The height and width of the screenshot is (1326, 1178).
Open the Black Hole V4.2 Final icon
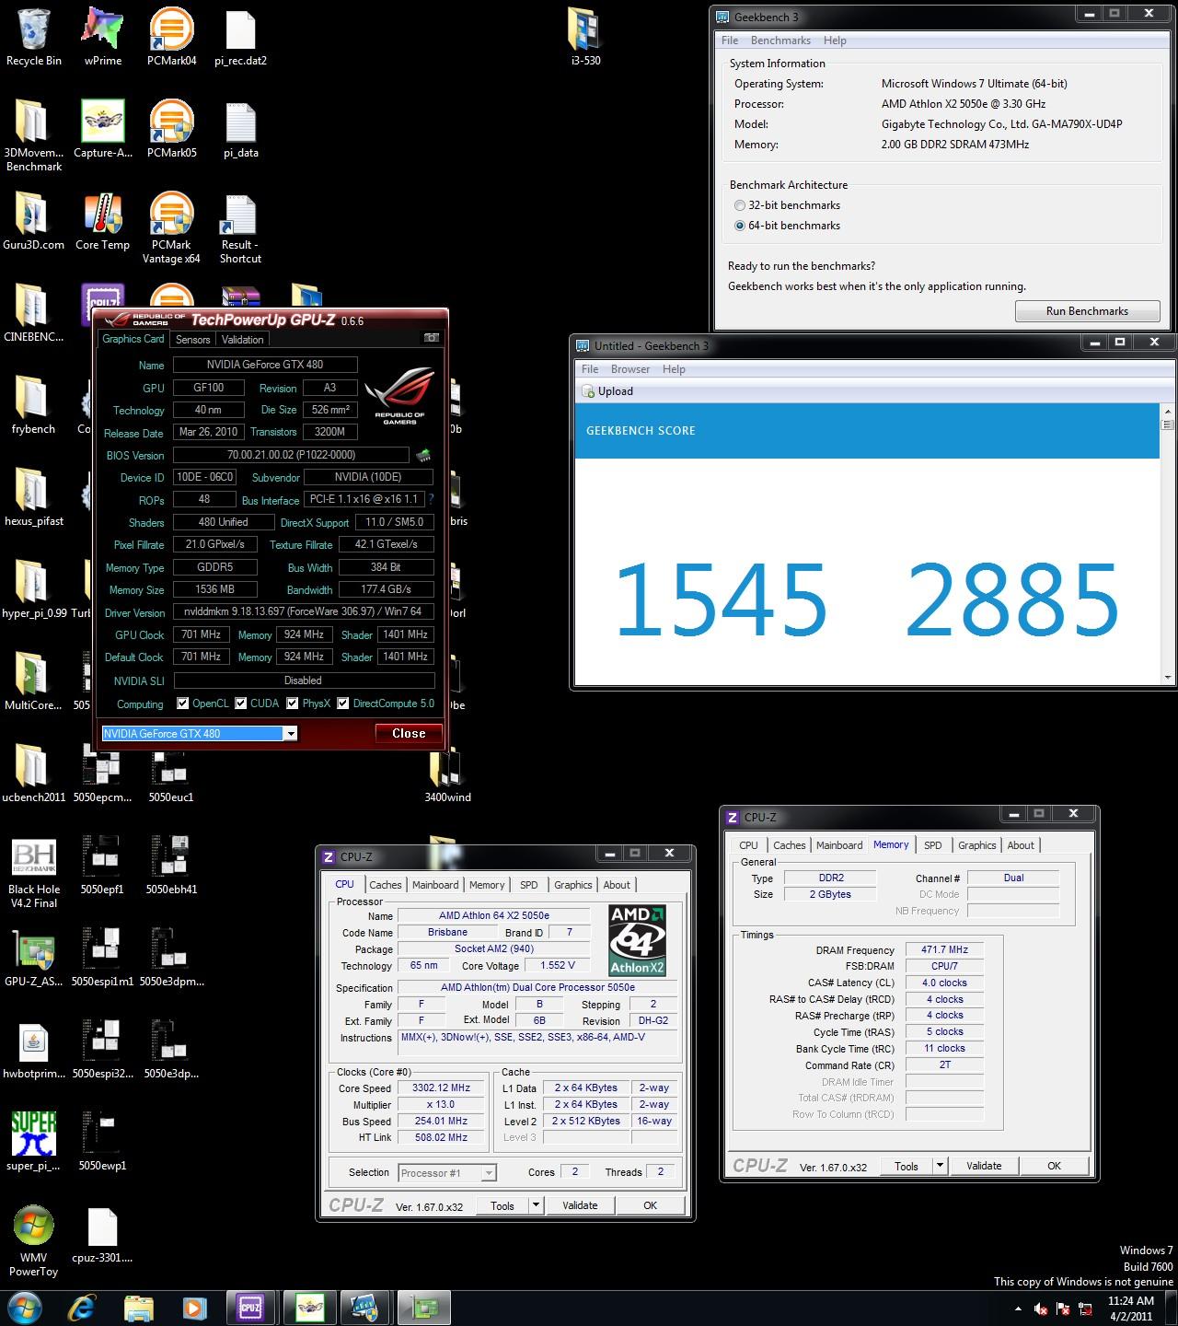coord(33,858)
